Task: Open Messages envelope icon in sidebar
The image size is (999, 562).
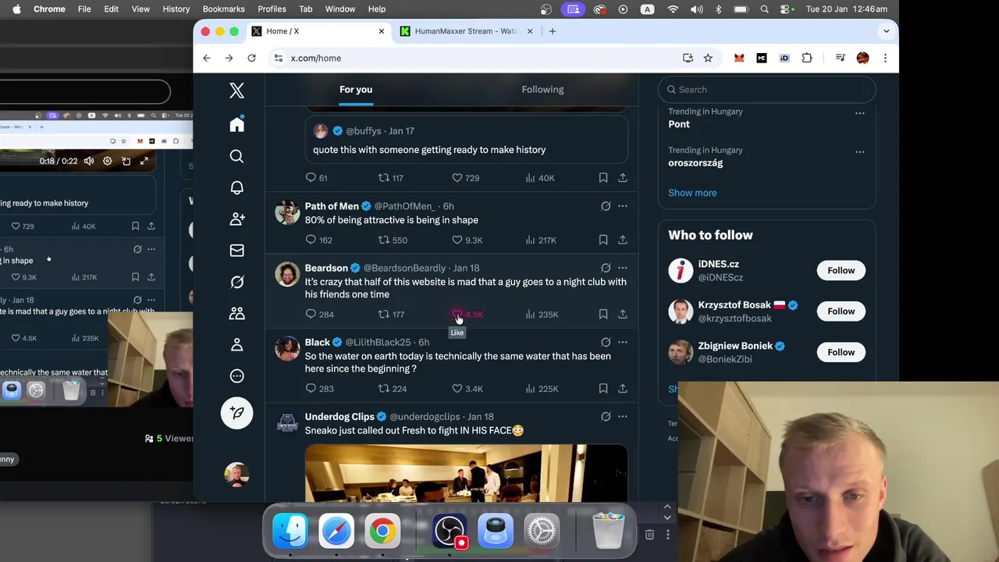Action: click(236, 251)
